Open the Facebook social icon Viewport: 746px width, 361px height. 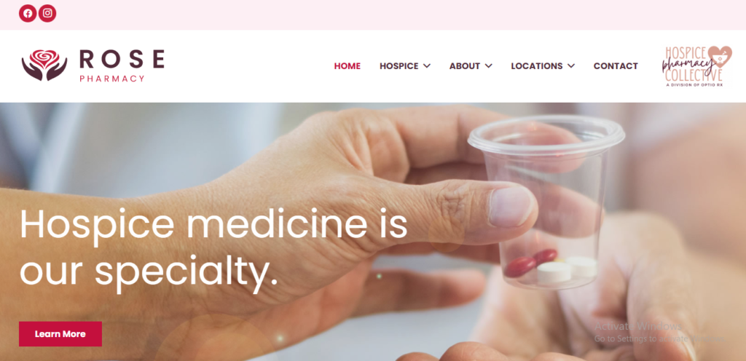[x=28, y=13]
